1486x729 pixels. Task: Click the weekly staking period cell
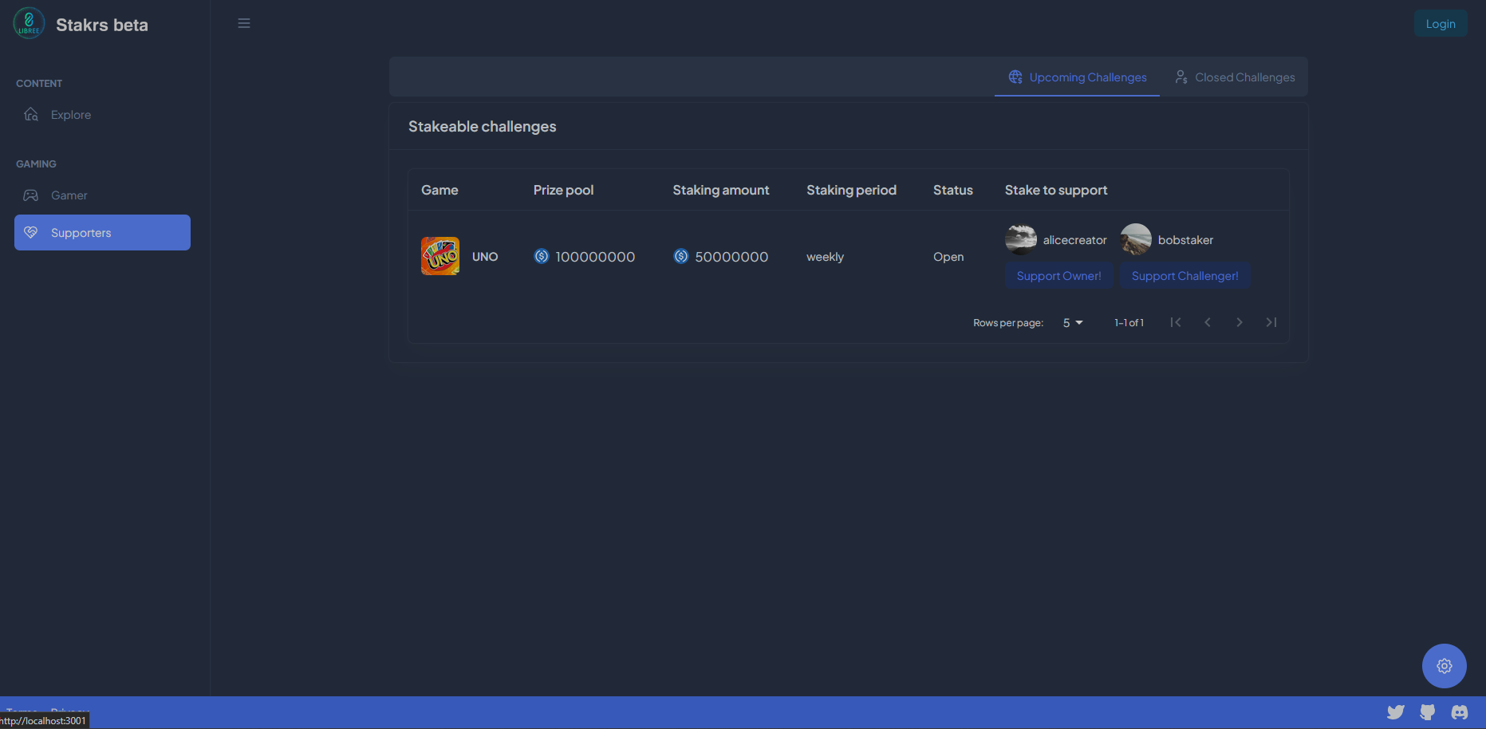click(825, 257)
